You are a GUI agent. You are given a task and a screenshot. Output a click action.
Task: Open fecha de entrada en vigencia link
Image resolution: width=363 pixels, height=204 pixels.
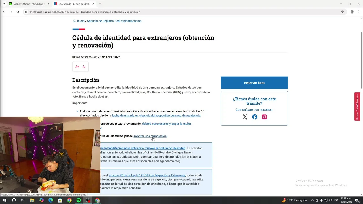point(156,116)
